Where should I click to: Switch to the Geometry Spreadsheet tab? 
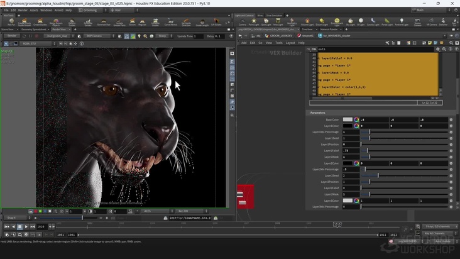coord(34,30)
